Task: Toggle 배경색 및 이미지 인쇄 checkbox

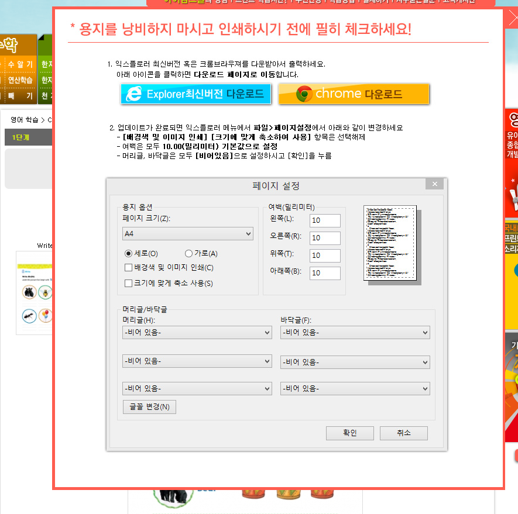Action: point(129,268)
